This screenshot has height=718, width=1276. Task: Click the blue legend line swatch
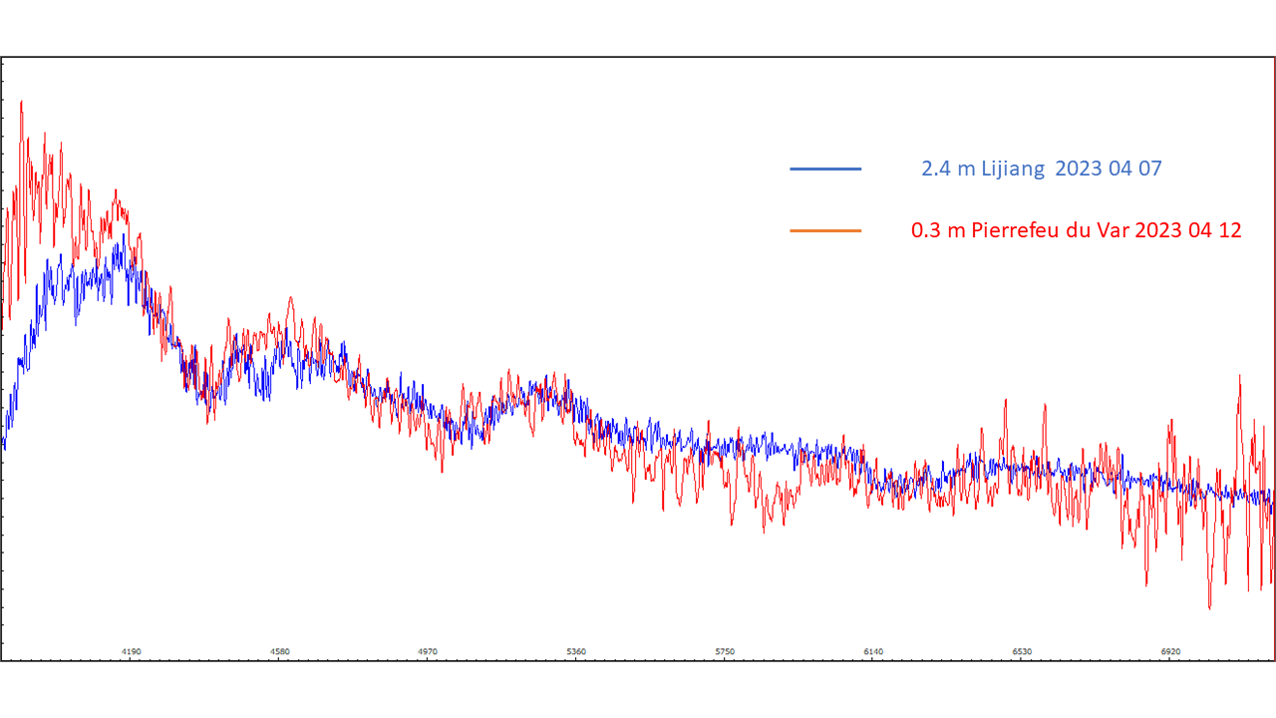[825, 170]
